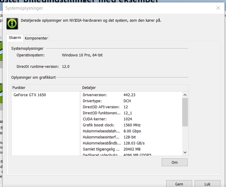Click the details list scrollbar thumb

point(185,112)
